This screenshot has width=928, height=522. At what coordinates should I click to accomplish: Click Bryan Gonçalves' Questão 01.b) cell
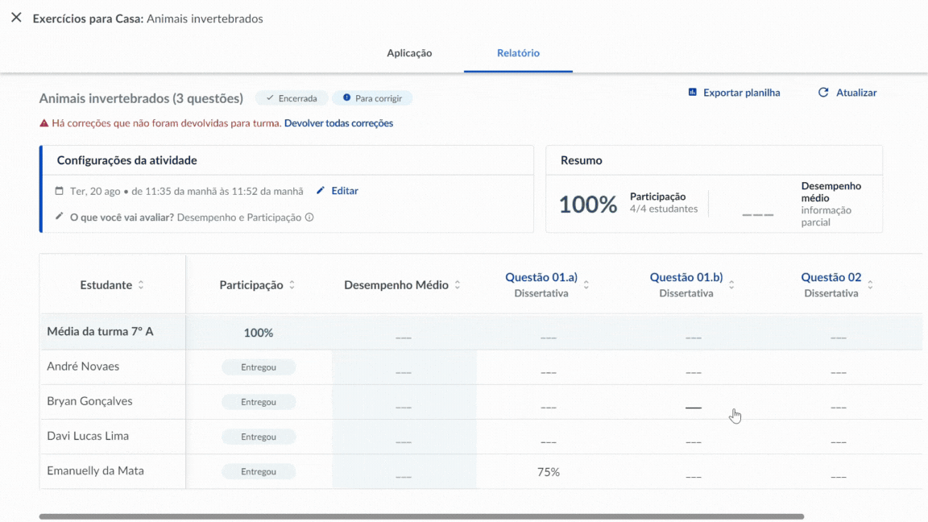(x=693, y=408)
